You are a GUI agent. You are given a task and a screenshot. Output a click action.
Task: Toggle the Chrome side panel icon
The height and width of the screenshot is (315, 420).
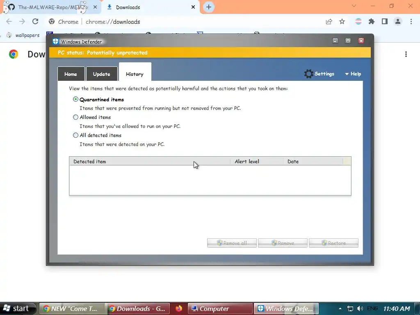[x=385, y=21]
